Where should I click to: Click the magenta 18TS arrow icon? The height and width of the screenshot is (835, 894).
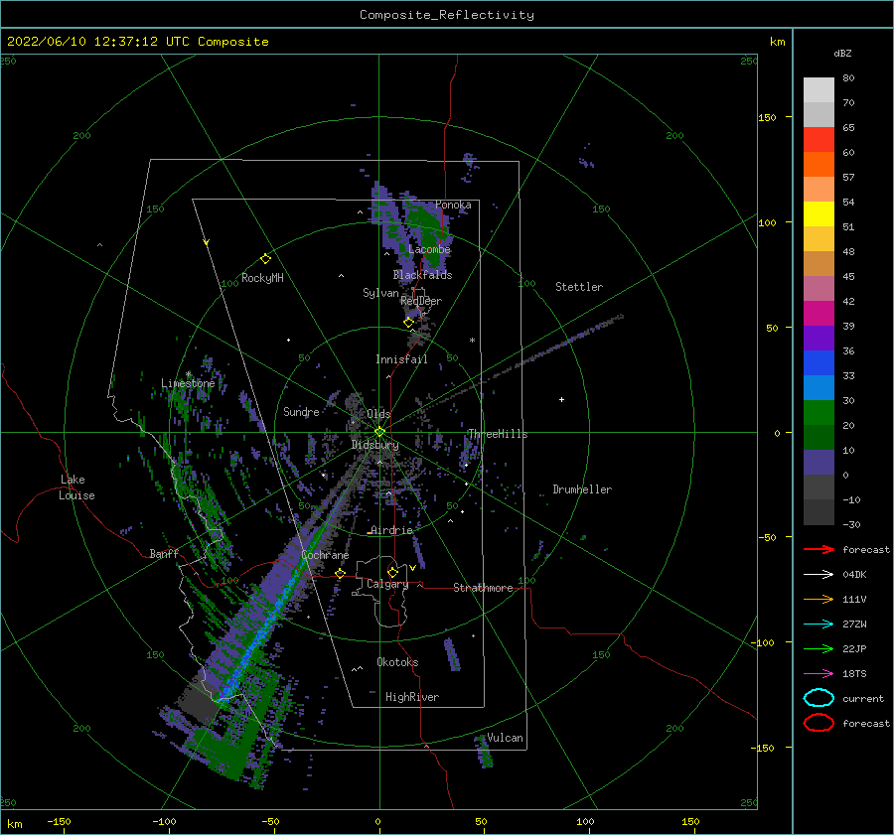tap(819, 674)
